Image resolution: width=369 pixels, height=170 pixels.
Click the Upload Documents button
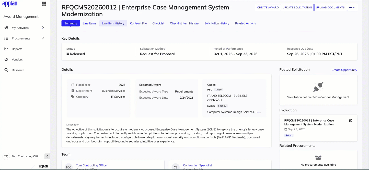pos(330,7)
